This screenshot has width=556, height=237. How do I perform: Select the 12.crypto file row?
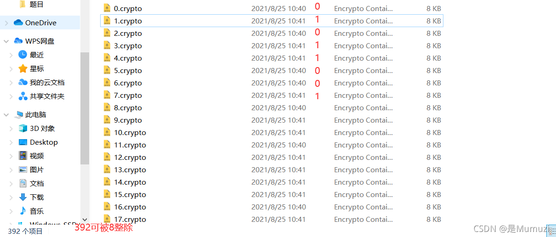[272, 157]
